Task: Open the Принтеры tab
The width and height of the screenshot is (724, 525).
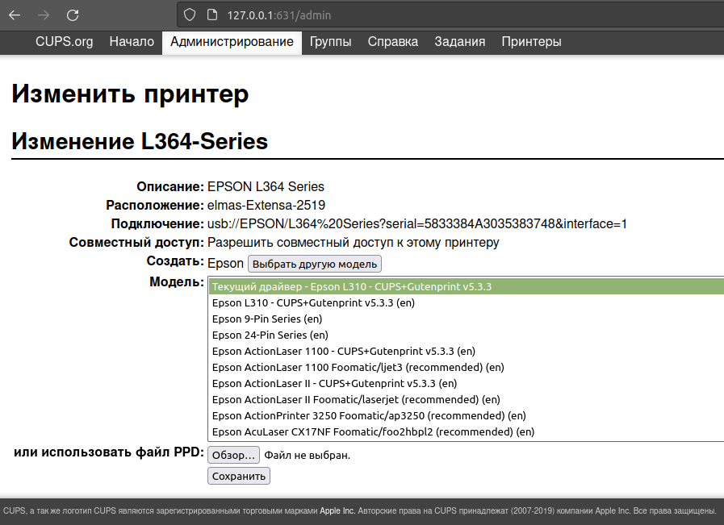Action: click(531, 41)
